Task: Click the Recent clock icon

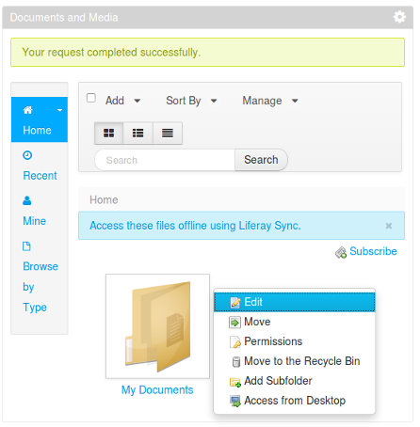Action: tap(27, 155)
